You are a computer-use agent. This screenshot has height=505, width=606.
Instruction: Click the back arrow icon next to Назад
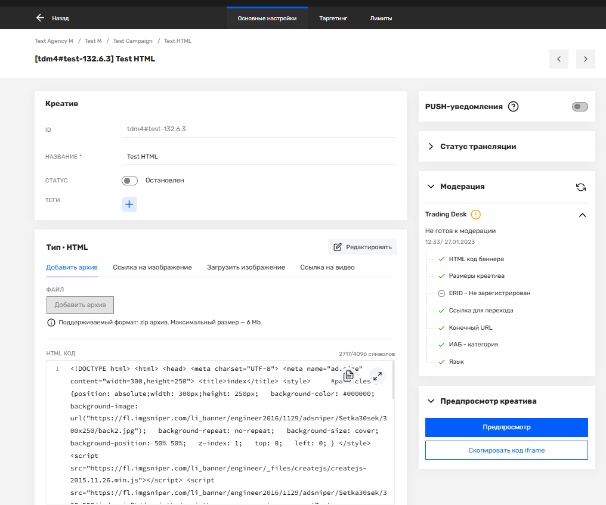tap(40, 18)
